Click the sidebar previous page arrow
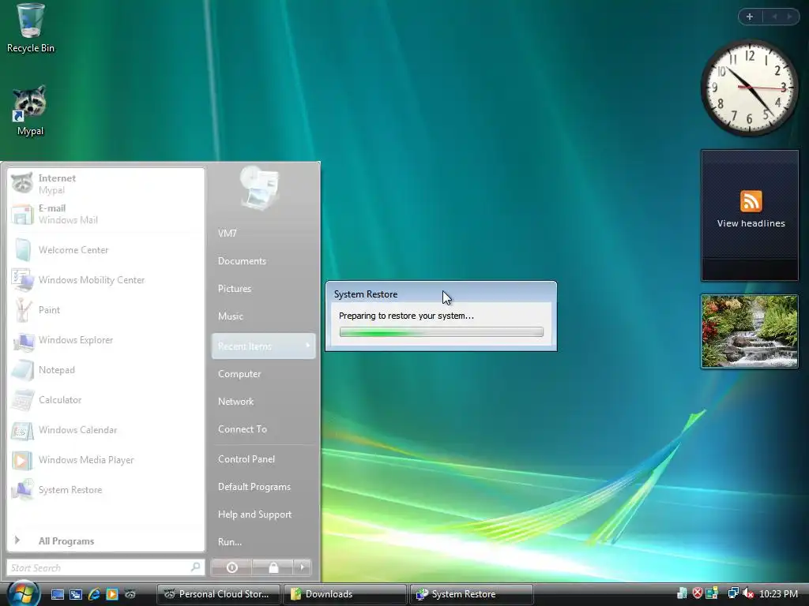809x606 pixels. tap(774, 17)
